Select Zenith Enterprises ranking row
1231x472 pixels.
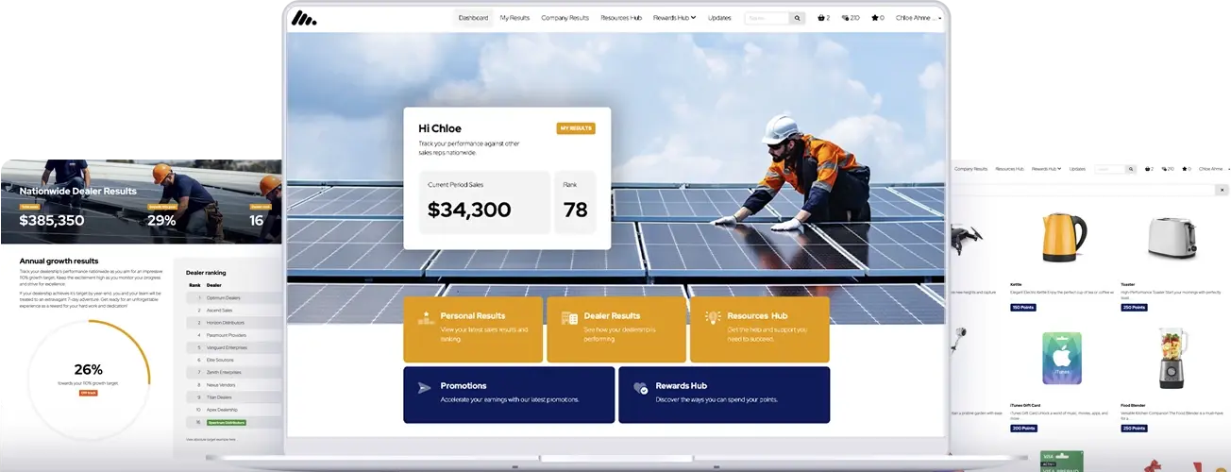tap(233, 373)
